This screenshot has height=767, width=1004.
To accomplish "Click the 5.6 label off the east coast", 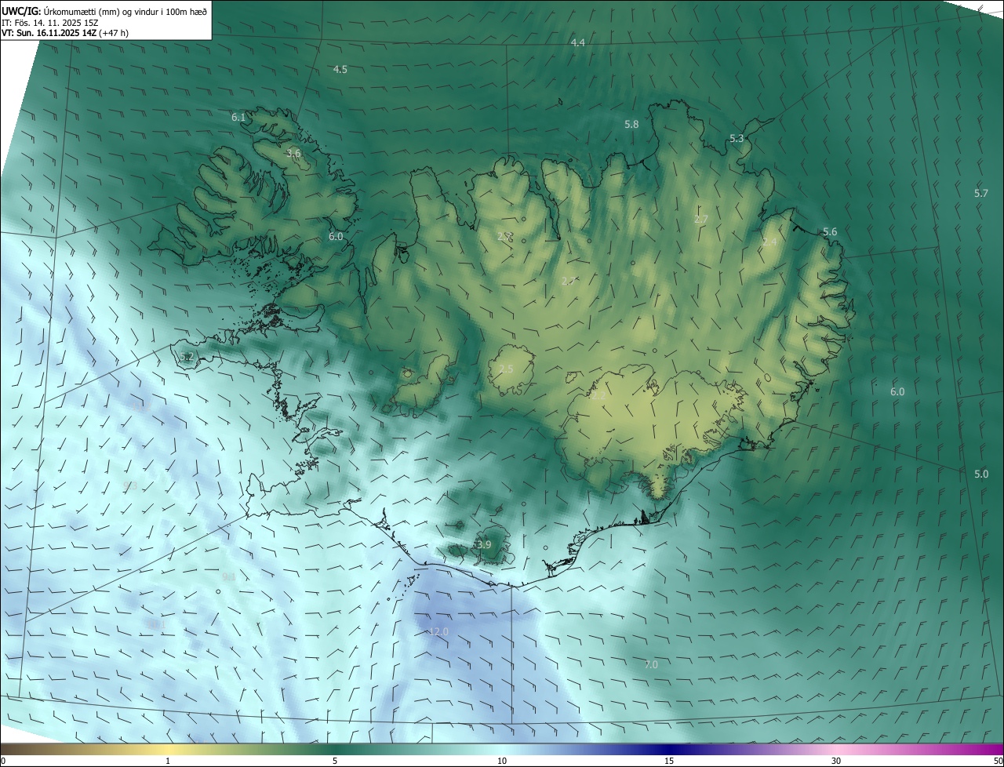I will (x=830, y=231).
